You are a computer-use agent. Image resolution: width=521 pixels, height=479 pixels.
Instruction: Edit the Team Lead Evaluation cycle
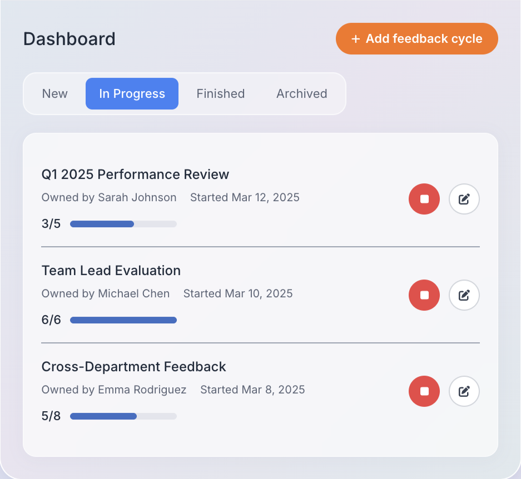[x=464, y=295]
